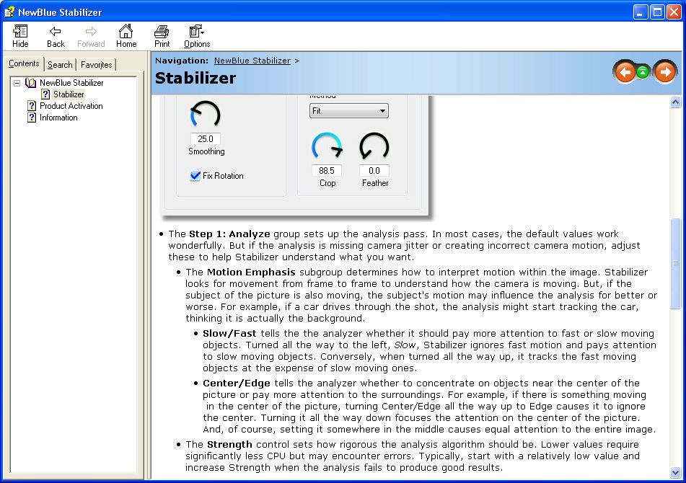The image size is (686, 483).
Task: Click the title bar help app icon
Action: click(x=9, y=12)
